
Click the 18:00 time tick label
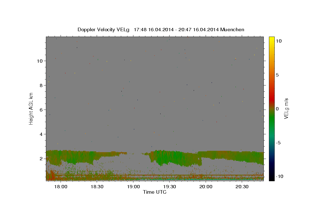coord(61,187)
